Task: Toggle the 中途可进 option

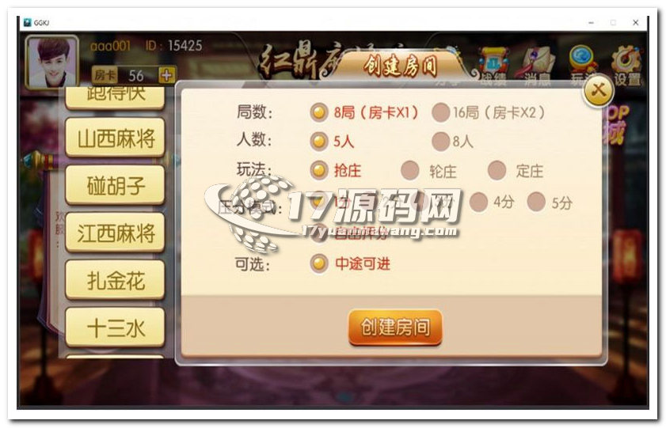Action: pos(350,263)
